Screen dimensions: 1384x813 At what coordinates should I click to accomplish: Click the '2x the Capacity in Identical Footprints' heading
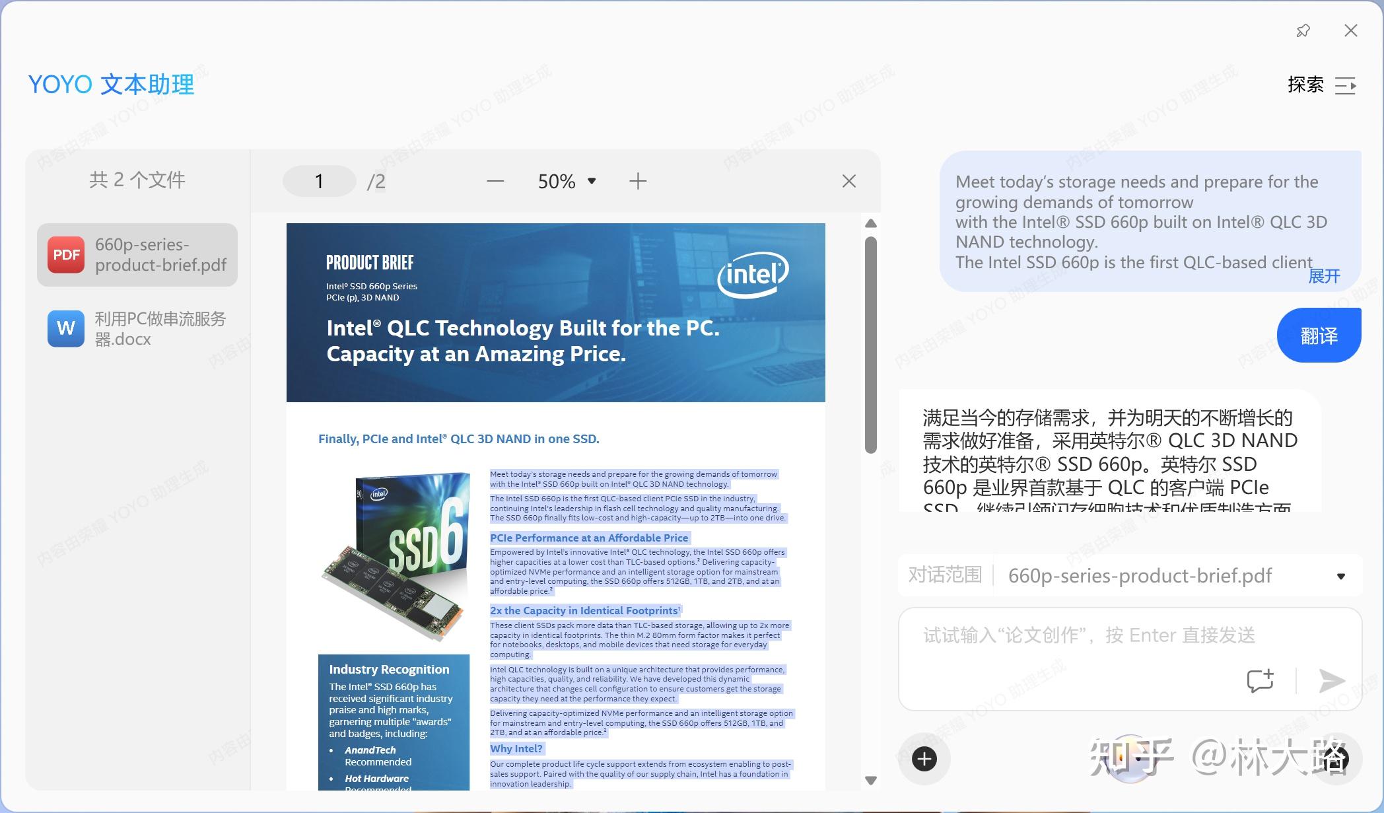click(x=584, y=611)
